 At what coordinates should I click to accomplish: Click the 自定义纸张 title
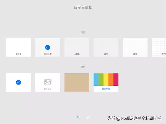[83, 7]
